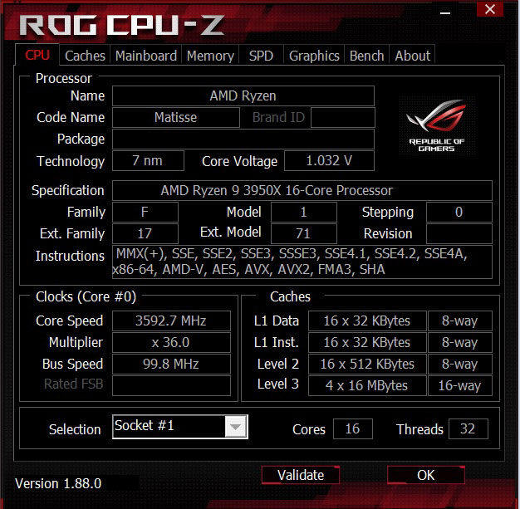The image size is (520, 509).
Task: Click the OK button
Action: [426, 475]
